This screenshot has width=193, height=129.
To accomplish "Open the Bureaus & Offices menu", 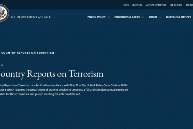I will coord(179,17).
